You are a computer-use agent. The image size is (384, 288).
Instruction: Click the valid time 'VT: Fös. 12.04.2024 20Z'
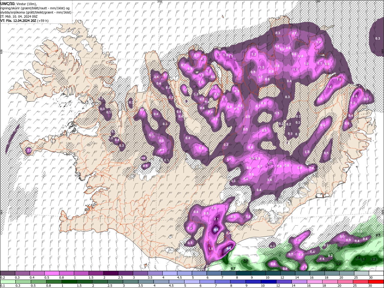pos(18,21)
